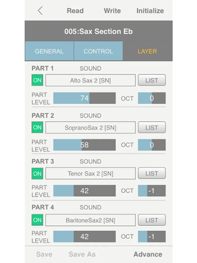Click Part 3 OCT slider showing -1

pyautogui.click(x=152, y=191)
